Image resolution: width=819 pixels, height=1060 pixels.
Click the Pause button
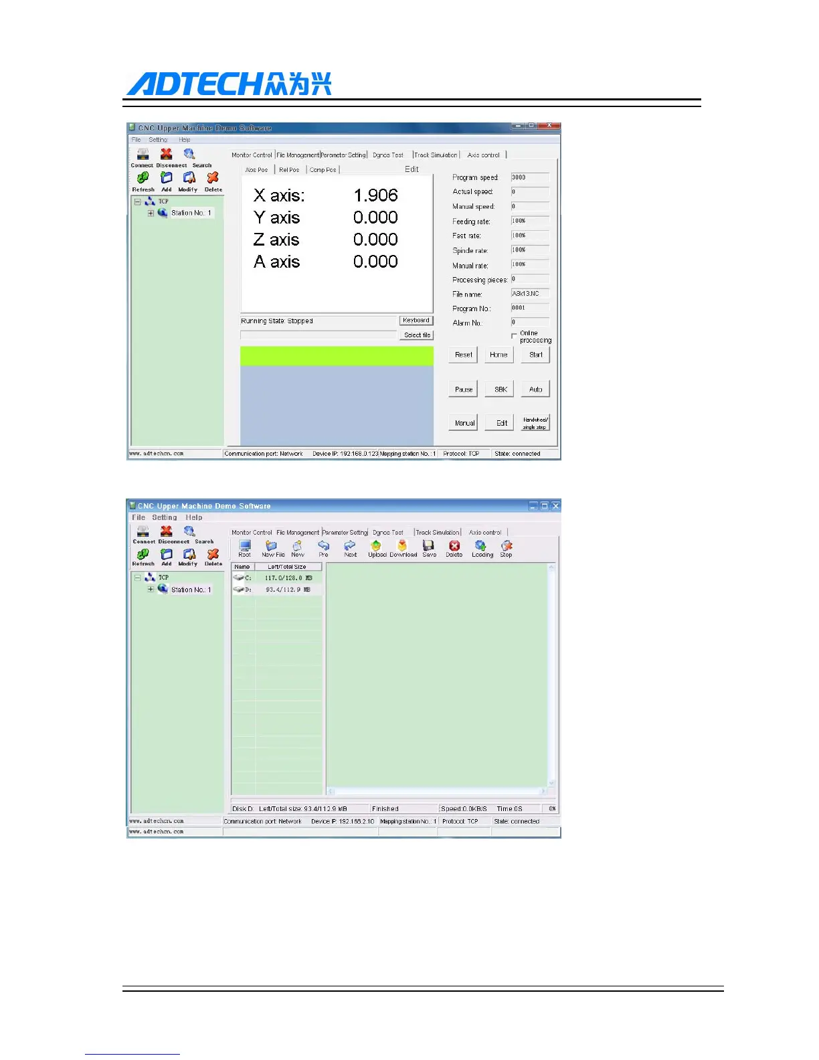coord(464,389)
